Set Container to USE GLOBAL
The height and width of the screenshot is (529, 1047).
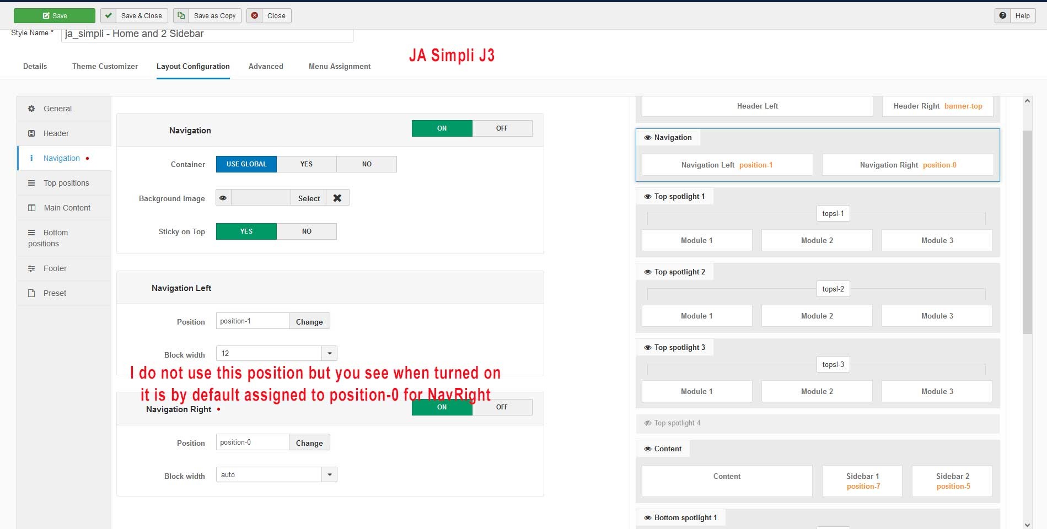coord(246,164)
